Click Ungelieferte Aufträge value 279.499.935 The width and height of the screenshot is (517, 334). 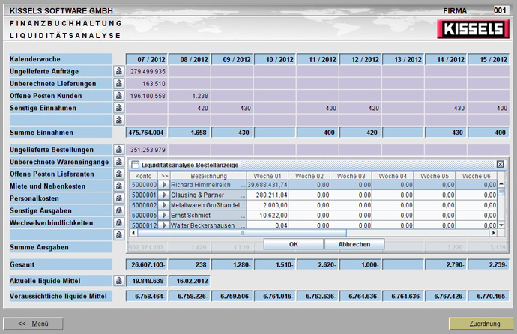146,71
